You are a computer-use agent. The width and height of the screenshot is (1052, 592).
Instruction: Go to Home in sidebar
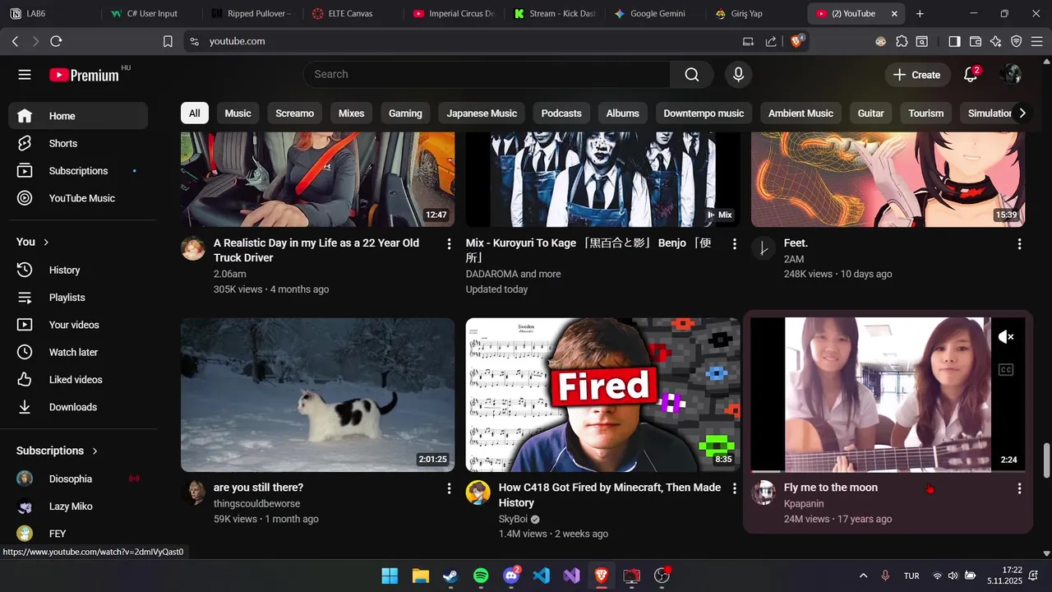78,116
